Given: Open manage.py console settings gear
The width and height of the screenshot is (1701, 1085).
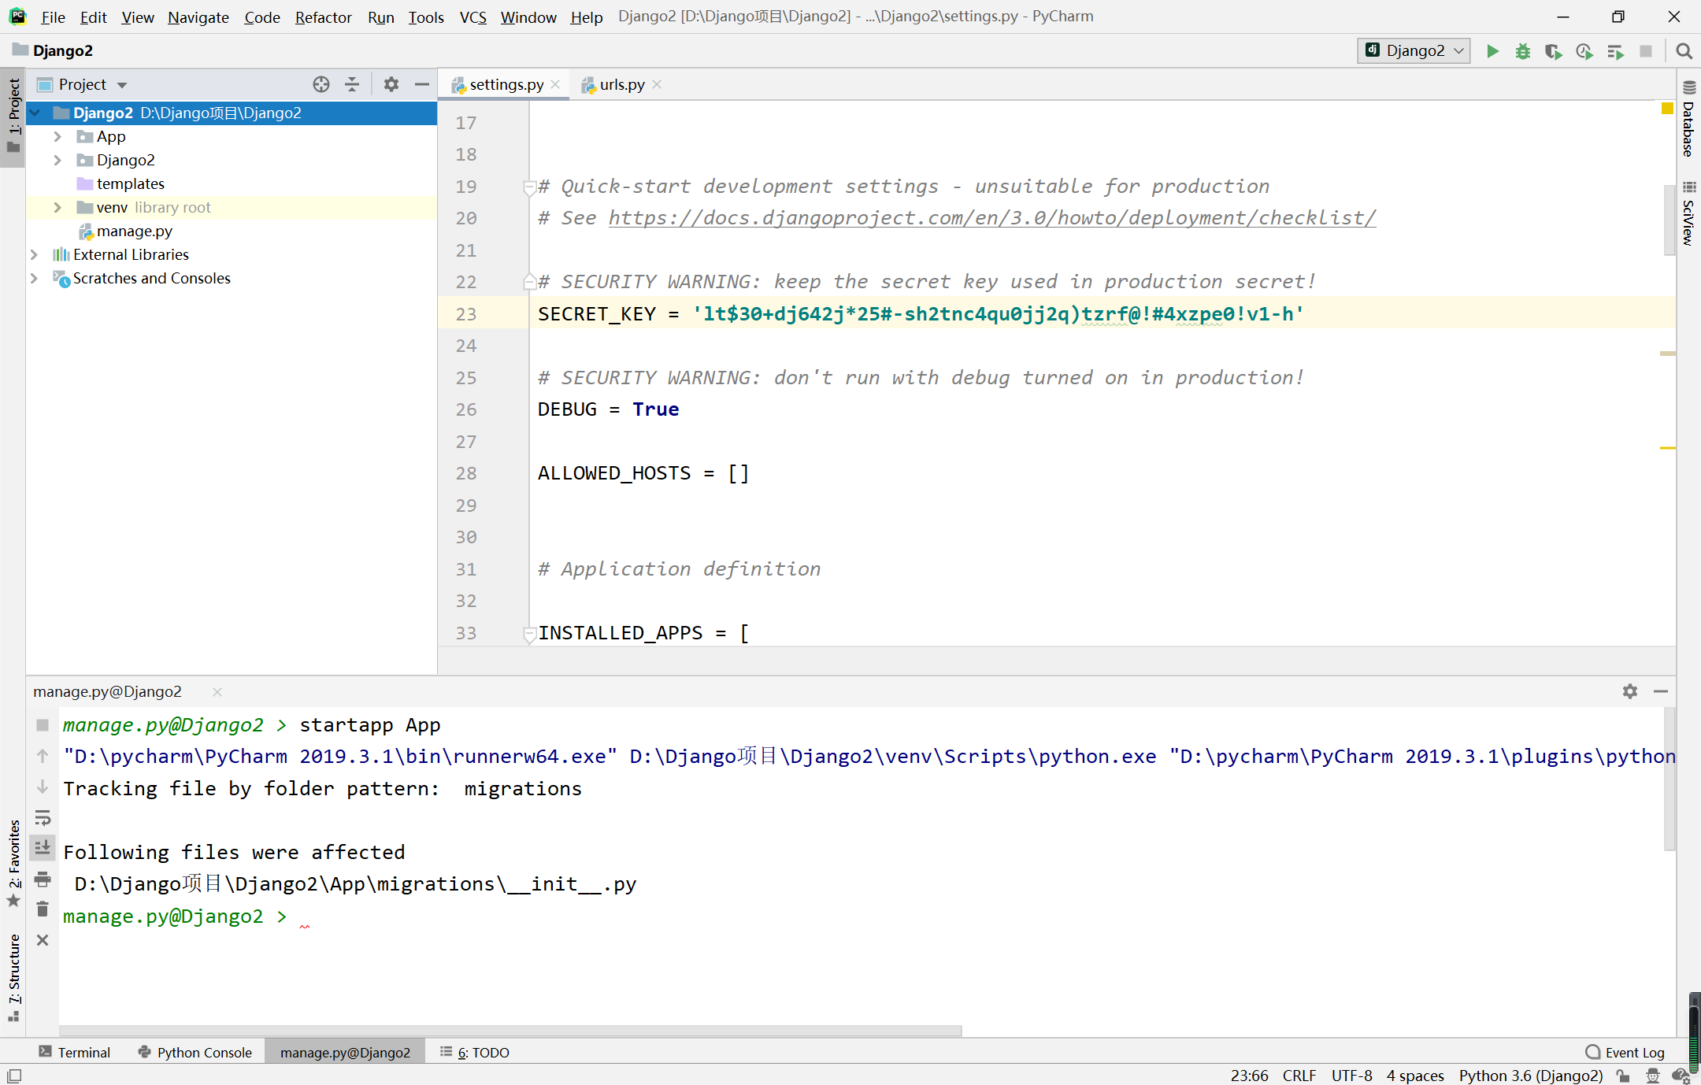Looking at the screenshot, I should click(1630, 691).
